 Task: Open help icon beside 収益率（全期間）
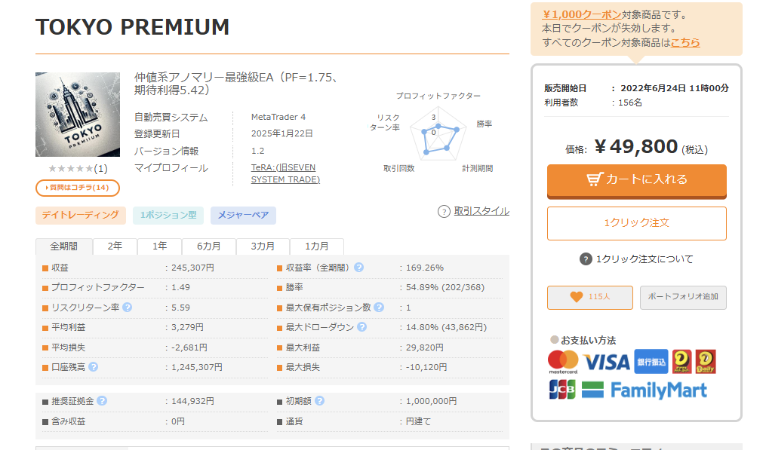coord(358,268)
